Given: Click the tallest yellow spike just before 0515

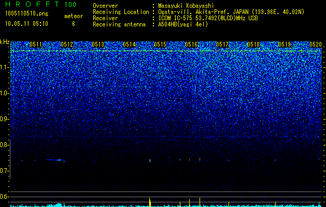Looking at the screenshot, I should [x=150, y=202].
